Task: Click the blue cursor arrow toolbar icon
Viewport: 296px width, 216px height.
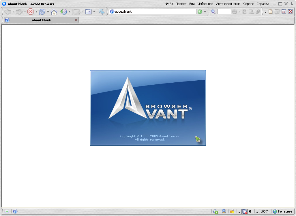Action: [x=102, y=12]
